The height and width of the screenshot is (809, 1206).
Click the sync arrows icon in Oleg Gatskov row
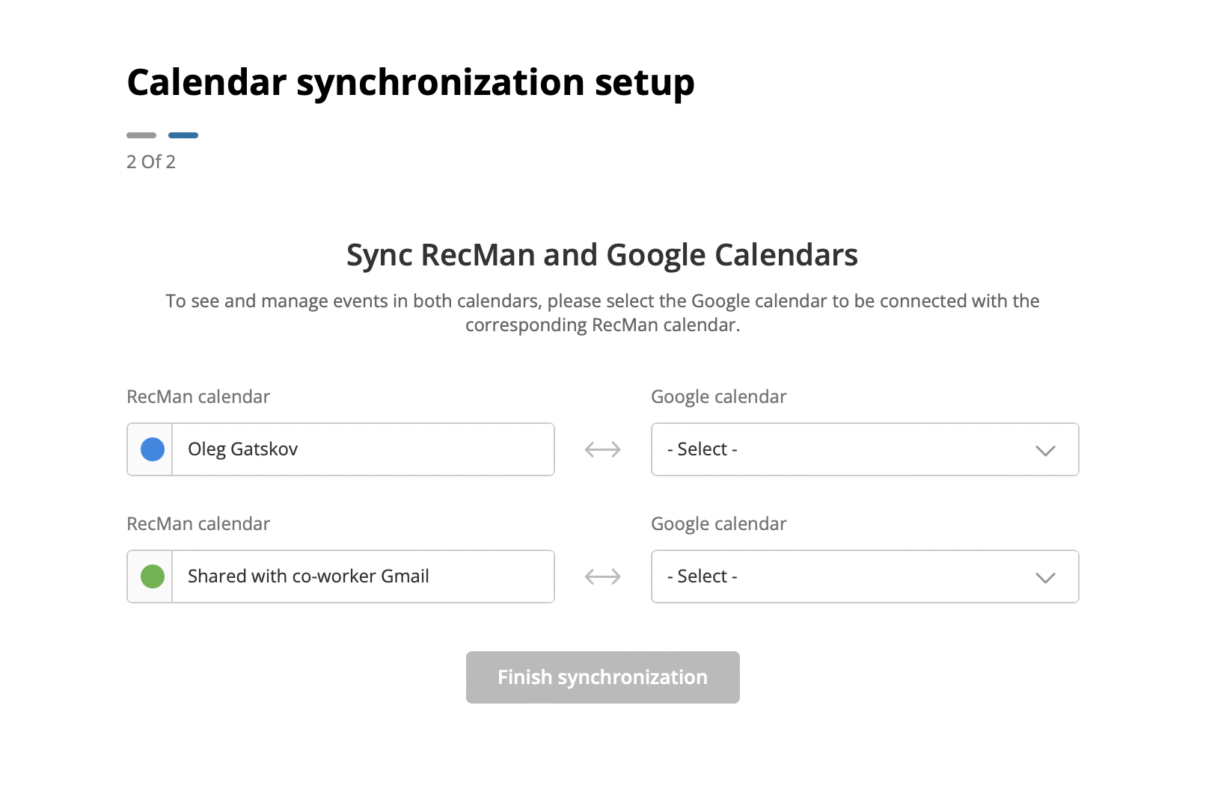tap(603, 449)
